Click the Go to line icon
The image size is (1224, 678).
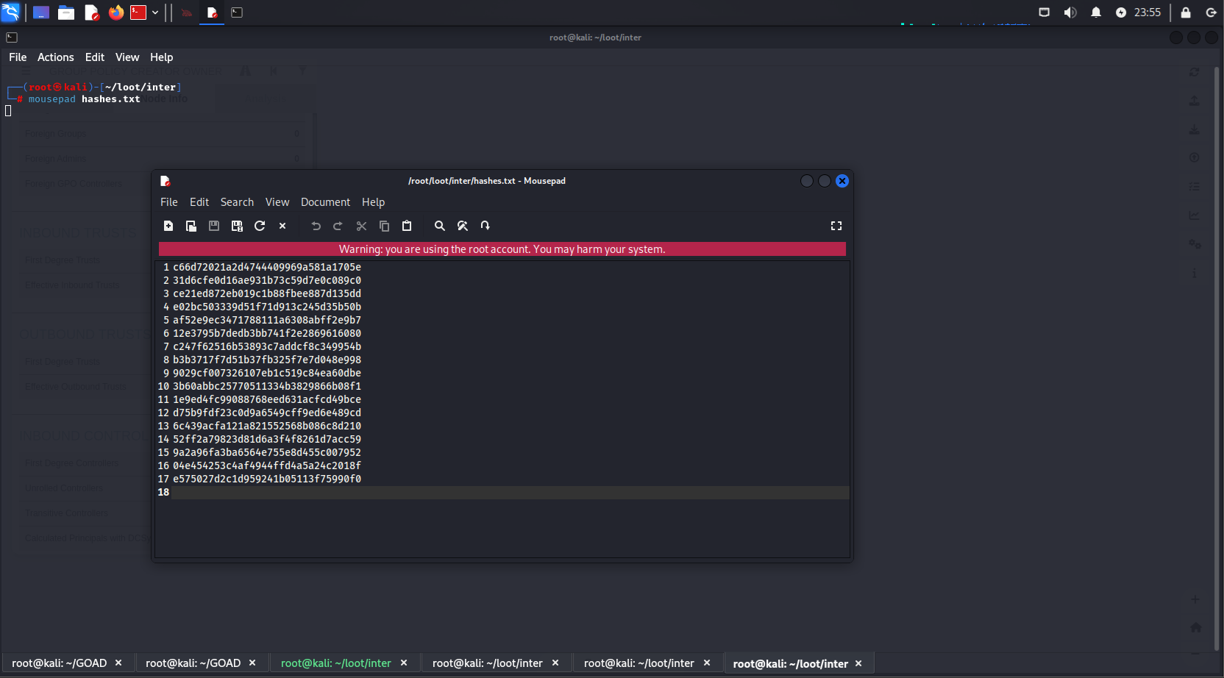(485, 226)
